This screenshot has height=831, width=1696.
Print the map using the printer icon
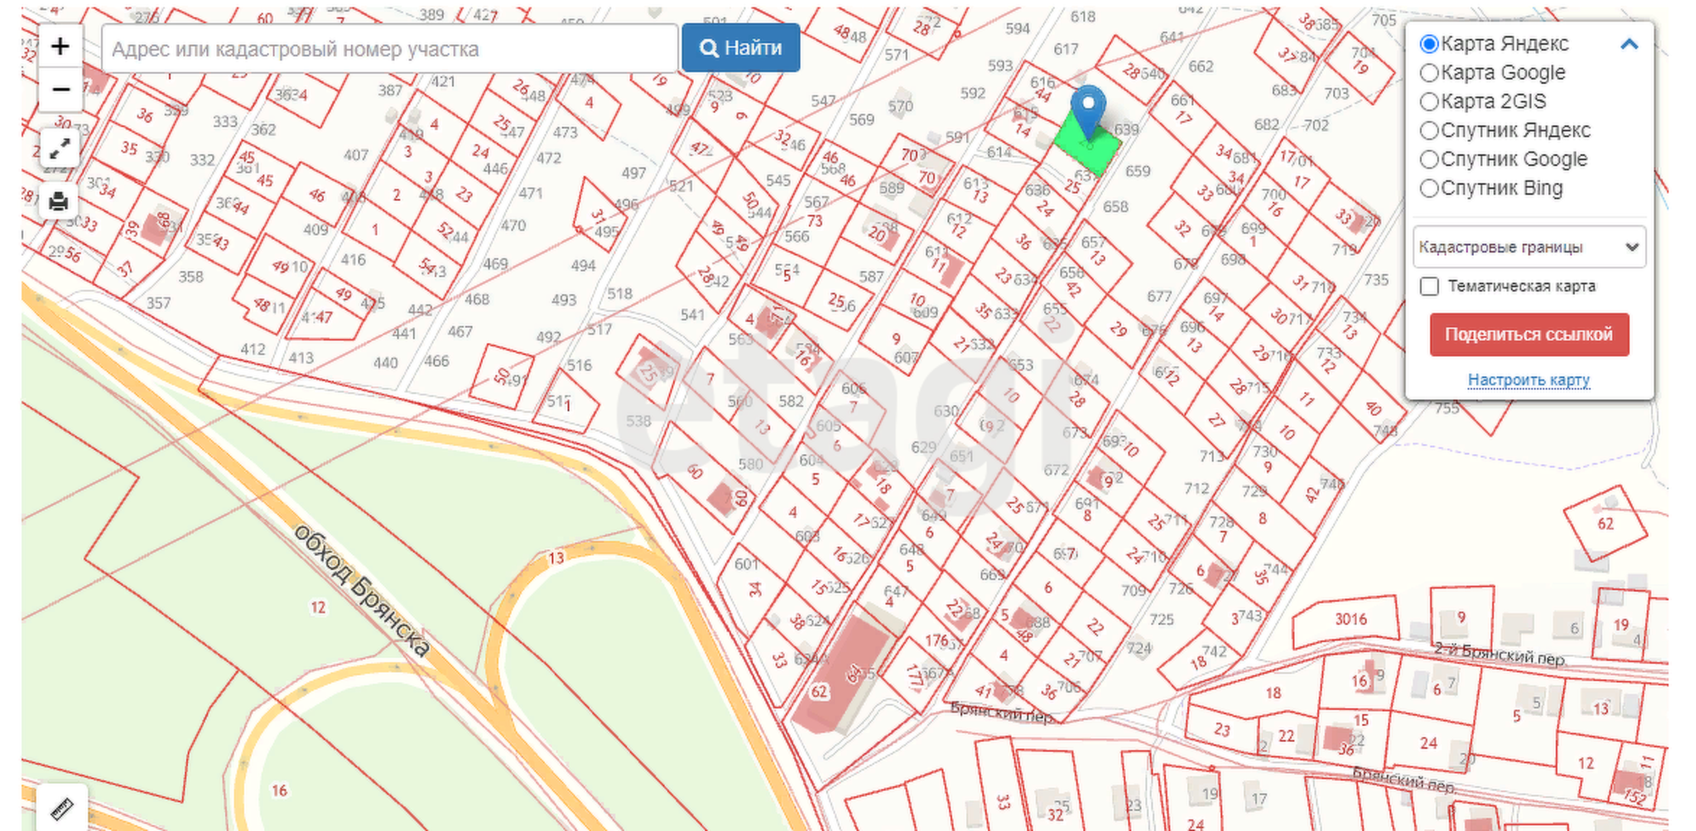59,202
